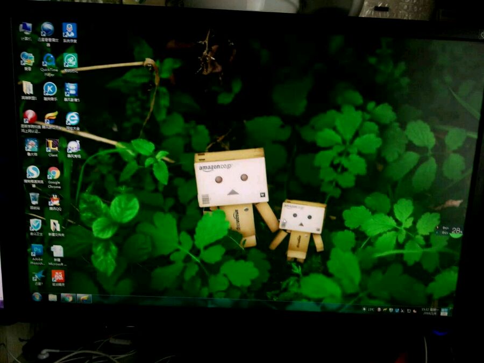The width and height of the screenshot is (484, 363).
Task: Launch League of Legends Client shortcut
Action: pyautogui.click(x=53, y=147)
